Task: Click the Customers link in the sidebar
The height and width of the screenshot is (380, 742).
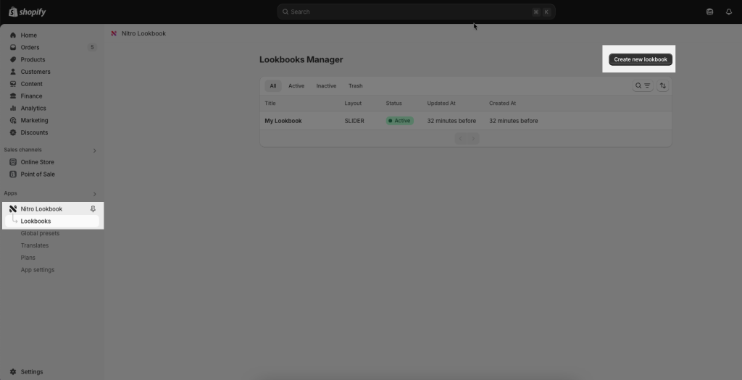Action: 36,72
